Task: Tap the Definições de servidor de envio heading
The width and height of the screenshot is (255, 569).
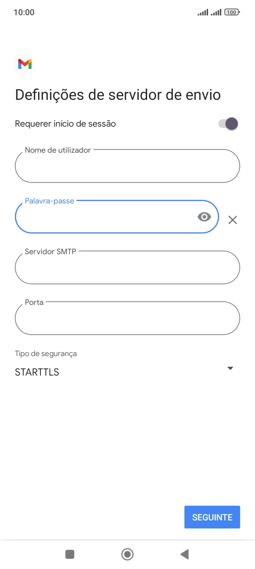Action: pos(118,95)
